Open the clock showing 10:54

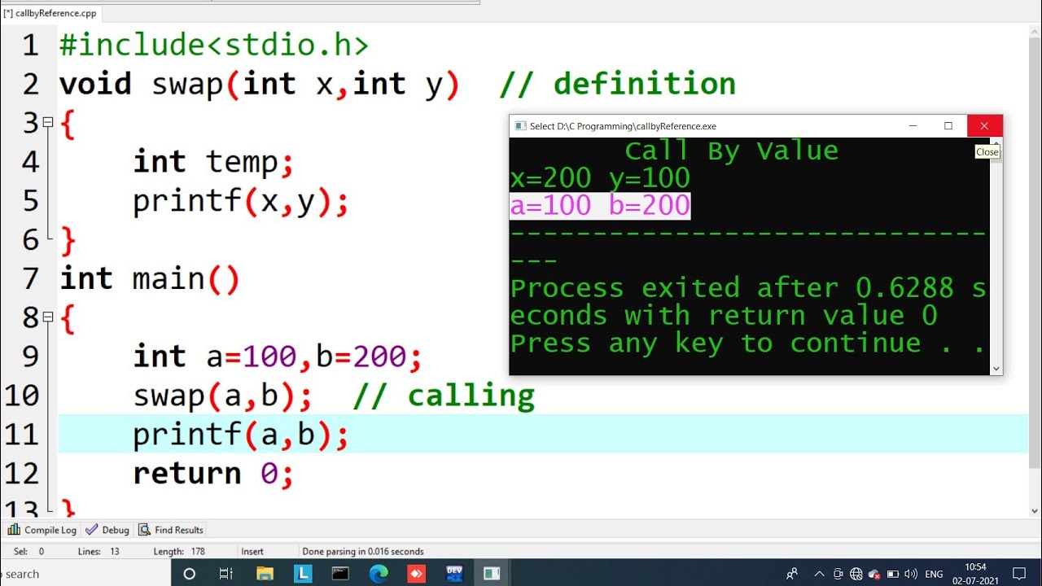975,574
